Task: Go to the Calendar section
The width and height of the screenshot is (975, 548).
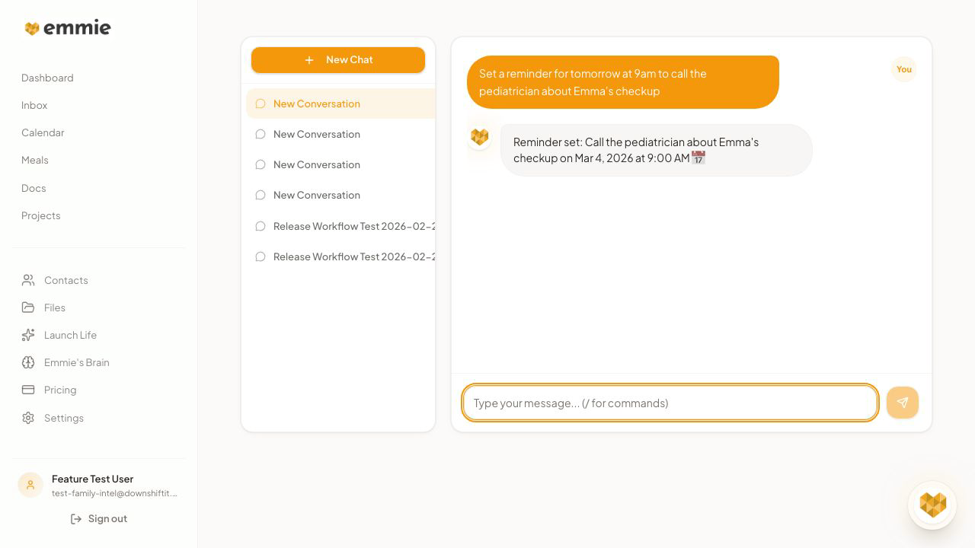Action: [43, 132]
